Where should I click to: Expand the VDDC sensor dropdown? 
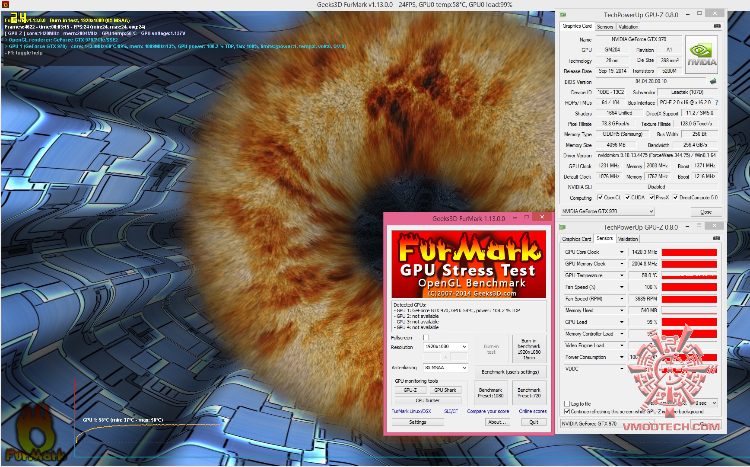click(622, 369)
